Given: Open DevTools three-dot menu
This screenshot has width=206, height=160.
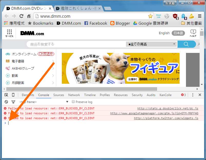Looking at the screenshot, I should point(193,95).
